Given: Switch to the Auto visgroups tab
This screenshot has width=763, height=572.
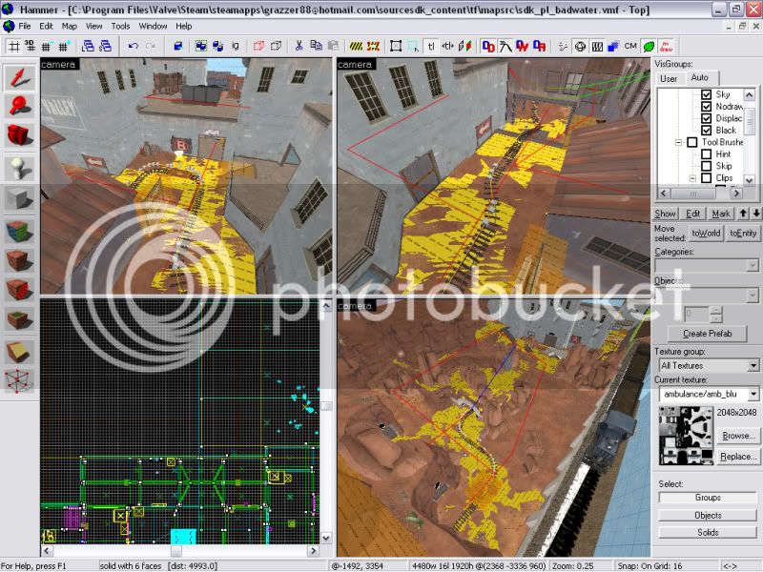Looking at the screenshot, I should (699, 77).
